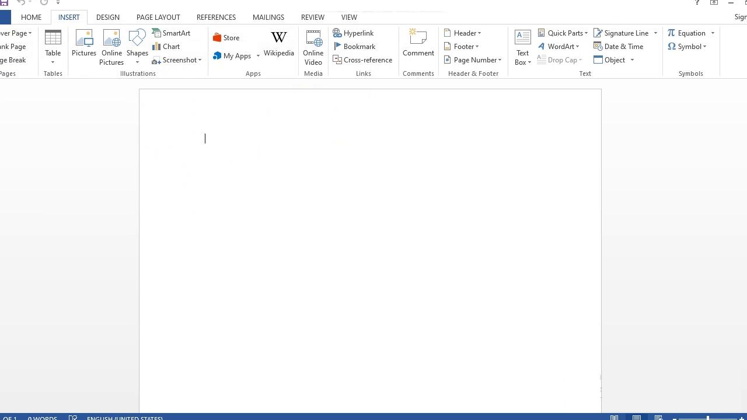The height and width of the screenshot is (420, 747).
Task: Switch to Read Mode view
Action: click(615, 418)
